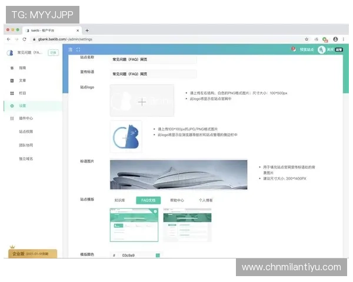
Task: Collapse the sidebar via hamburger menu icon
Action: (71, 49)
